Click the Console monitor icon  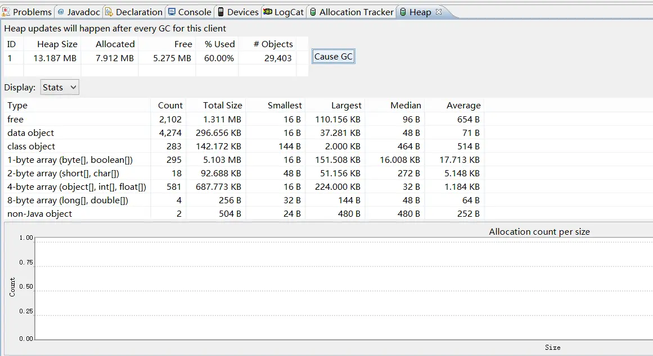tap(172, 12)
